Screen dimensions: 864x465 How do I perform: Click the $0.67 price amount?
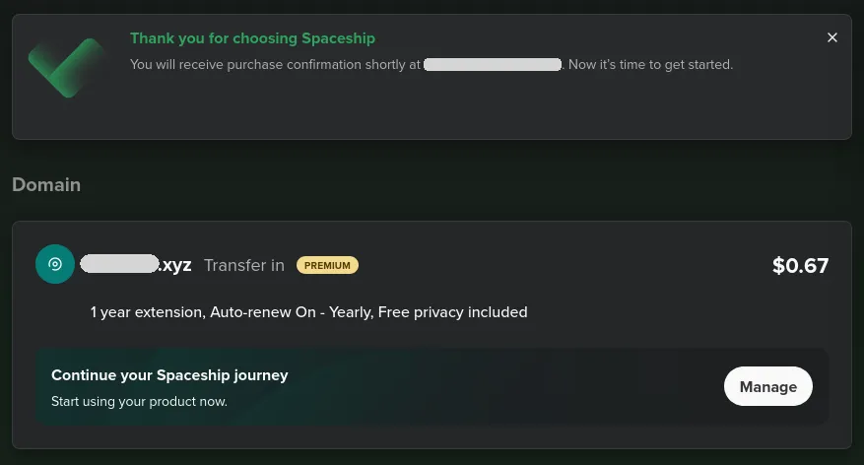click(x=800, y=265)
